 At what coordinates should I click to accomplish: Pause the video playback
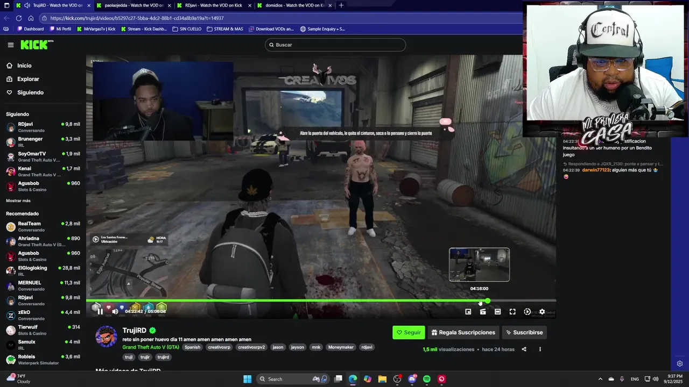click(100, 311)
